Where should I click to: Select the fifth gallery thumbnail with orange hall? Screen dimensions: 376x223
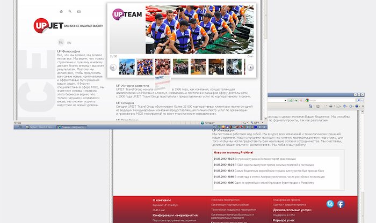(198, 67)
